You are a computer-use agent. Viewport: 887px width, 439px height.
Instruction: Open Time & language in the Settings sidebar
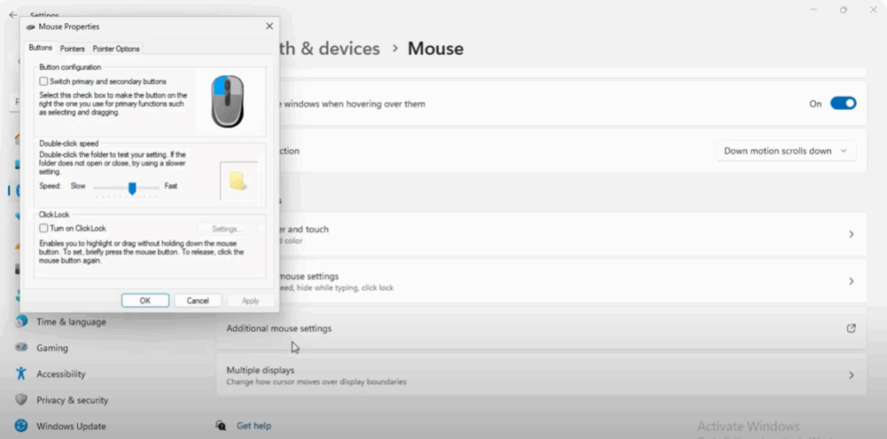(71, 321)
